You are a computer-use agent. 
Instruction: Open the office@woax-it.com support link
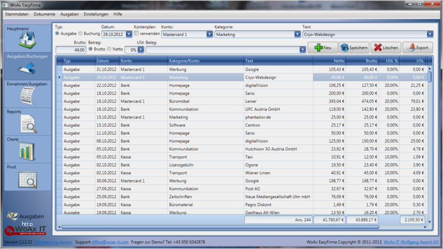click(x=110, y=242)
